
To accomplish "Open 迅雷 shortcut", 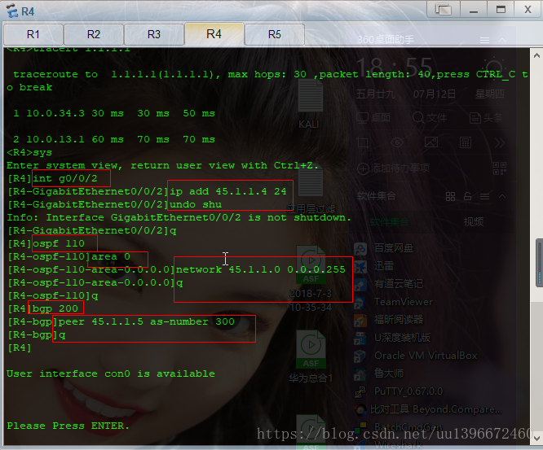I will tap(375, 266).
